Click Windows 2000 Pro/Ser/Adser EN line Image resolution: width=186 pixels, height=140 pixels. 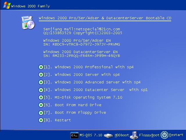click(x=77, y=41)
